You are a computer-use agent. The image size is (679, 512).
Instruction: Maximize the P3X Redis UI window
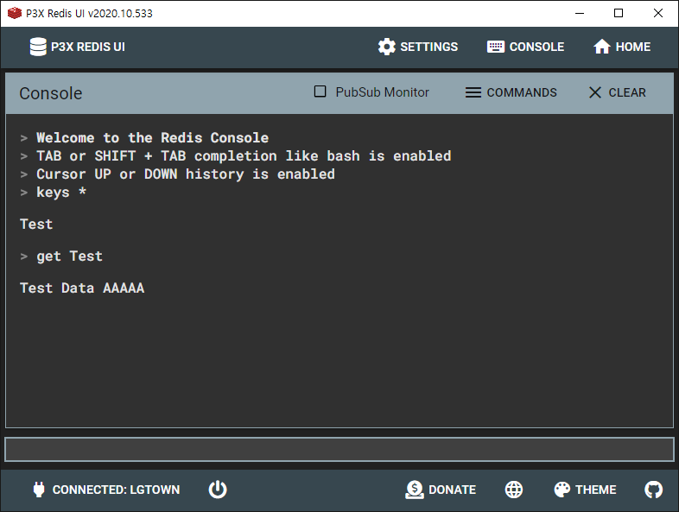click(619, 13)
